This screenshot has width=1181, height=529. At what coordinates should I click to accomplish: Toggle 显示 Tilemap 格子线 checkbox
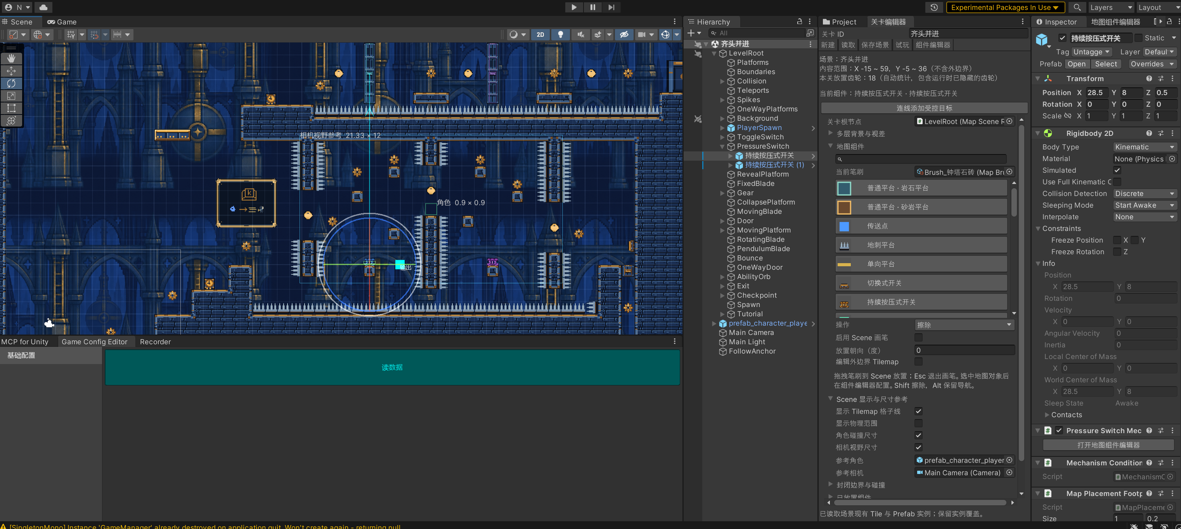point(918,411)
